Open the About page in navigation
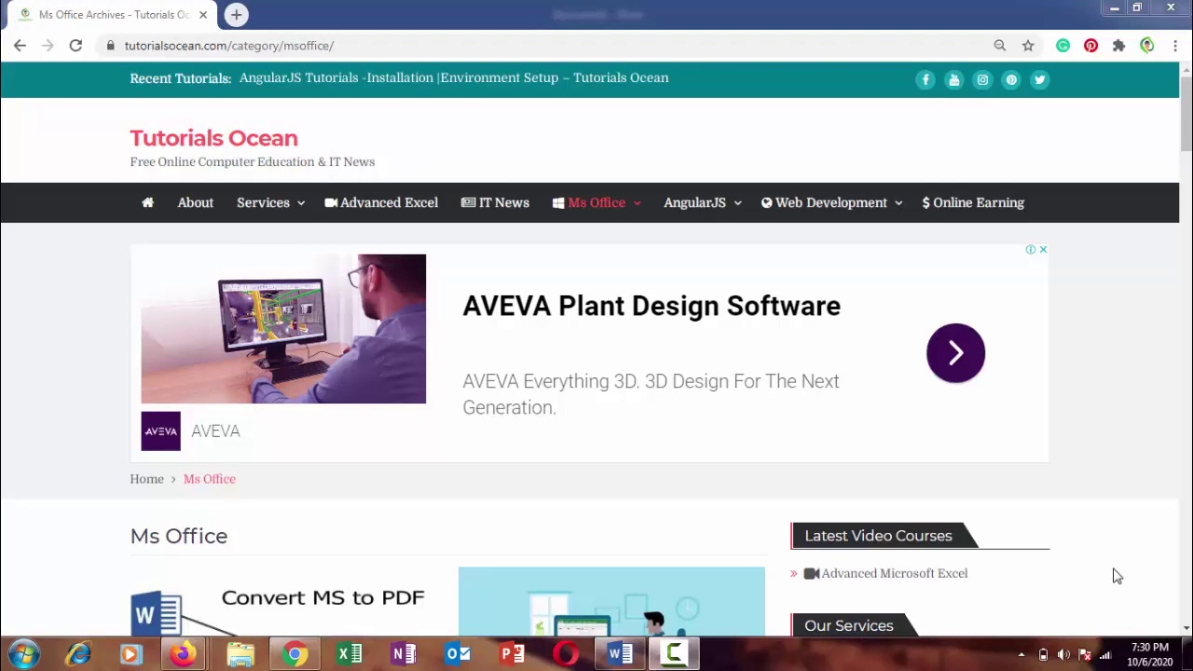Image resolution: width=1193 pixels, height=671 pixels. [x=196, y=203]
